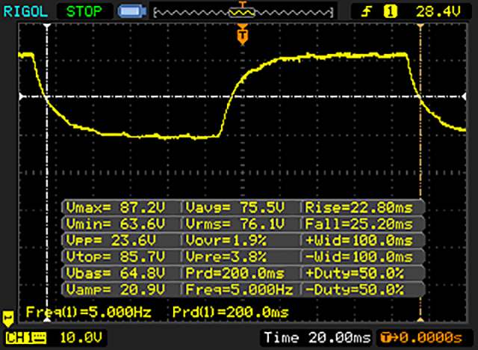Click the RIGOL logo
This screenshot has height=350, width=478.
coord(25,12)
